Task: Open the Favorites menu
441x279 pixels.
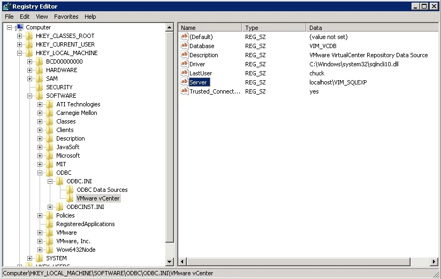Action: [66, 17]
